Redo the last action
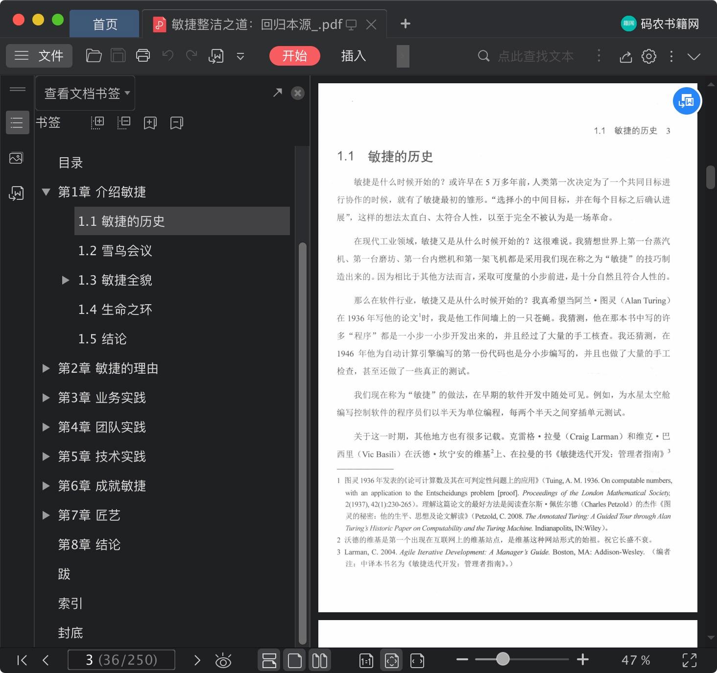717x673 pixels. pos(191,56)
